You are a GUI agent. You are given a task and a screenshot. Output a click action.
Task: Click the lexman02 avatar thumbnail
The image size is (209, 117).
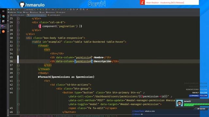180,103
